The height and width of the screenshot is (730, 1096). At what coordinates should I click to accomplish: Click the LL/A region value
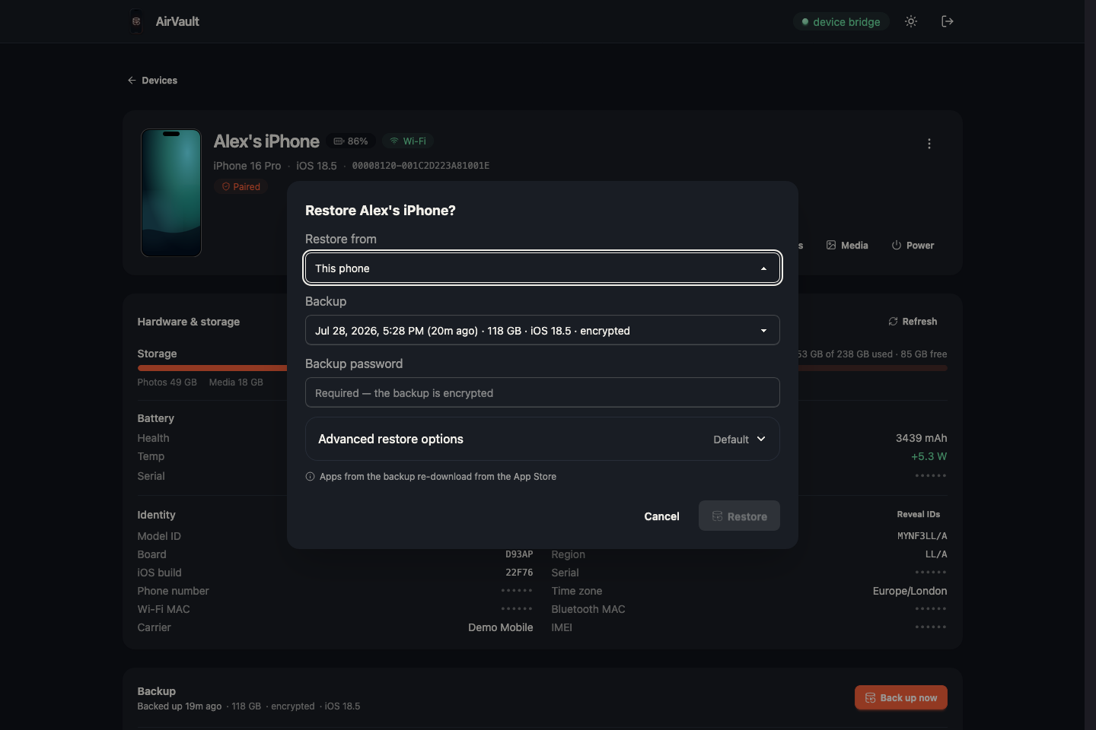[936, 554]
